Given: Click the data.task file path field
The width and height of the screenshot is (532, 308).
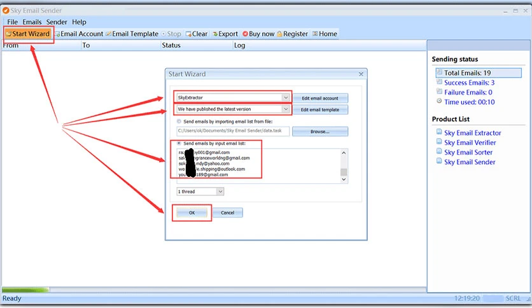Looking at the screenshot, I should (233, 131).
